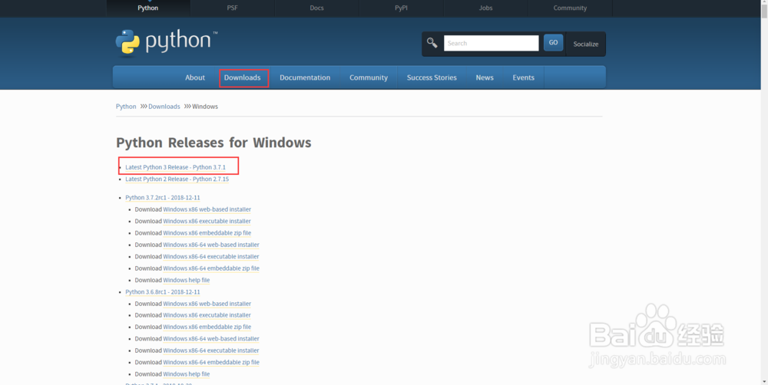Image resolution: width=768 pixels, height=385 pixels.
Task: Download 3.6.8rc1 Windows x86-64 executable installer
Action: click(x=211, y=350)
